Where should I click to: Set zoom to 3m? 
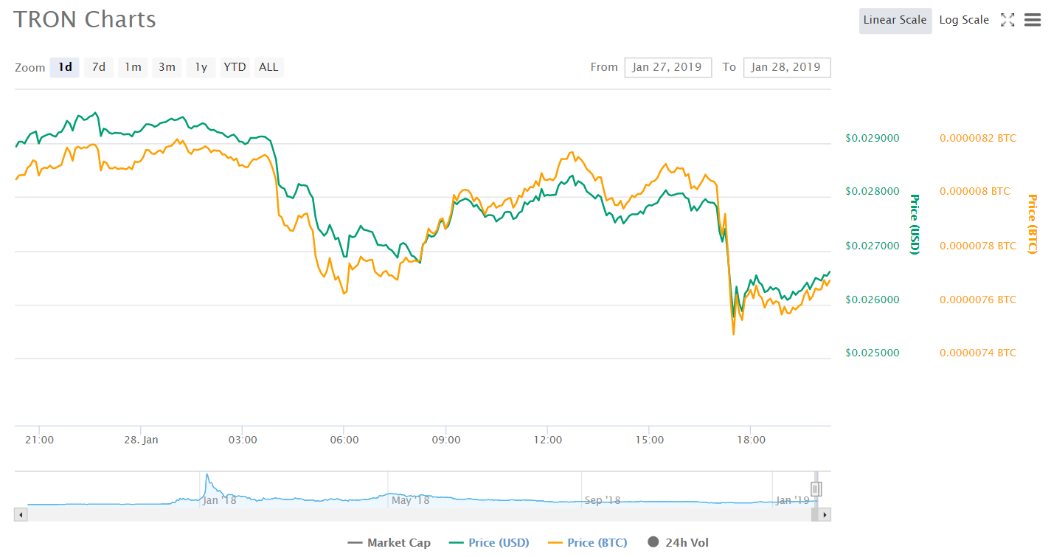point(167,67)
